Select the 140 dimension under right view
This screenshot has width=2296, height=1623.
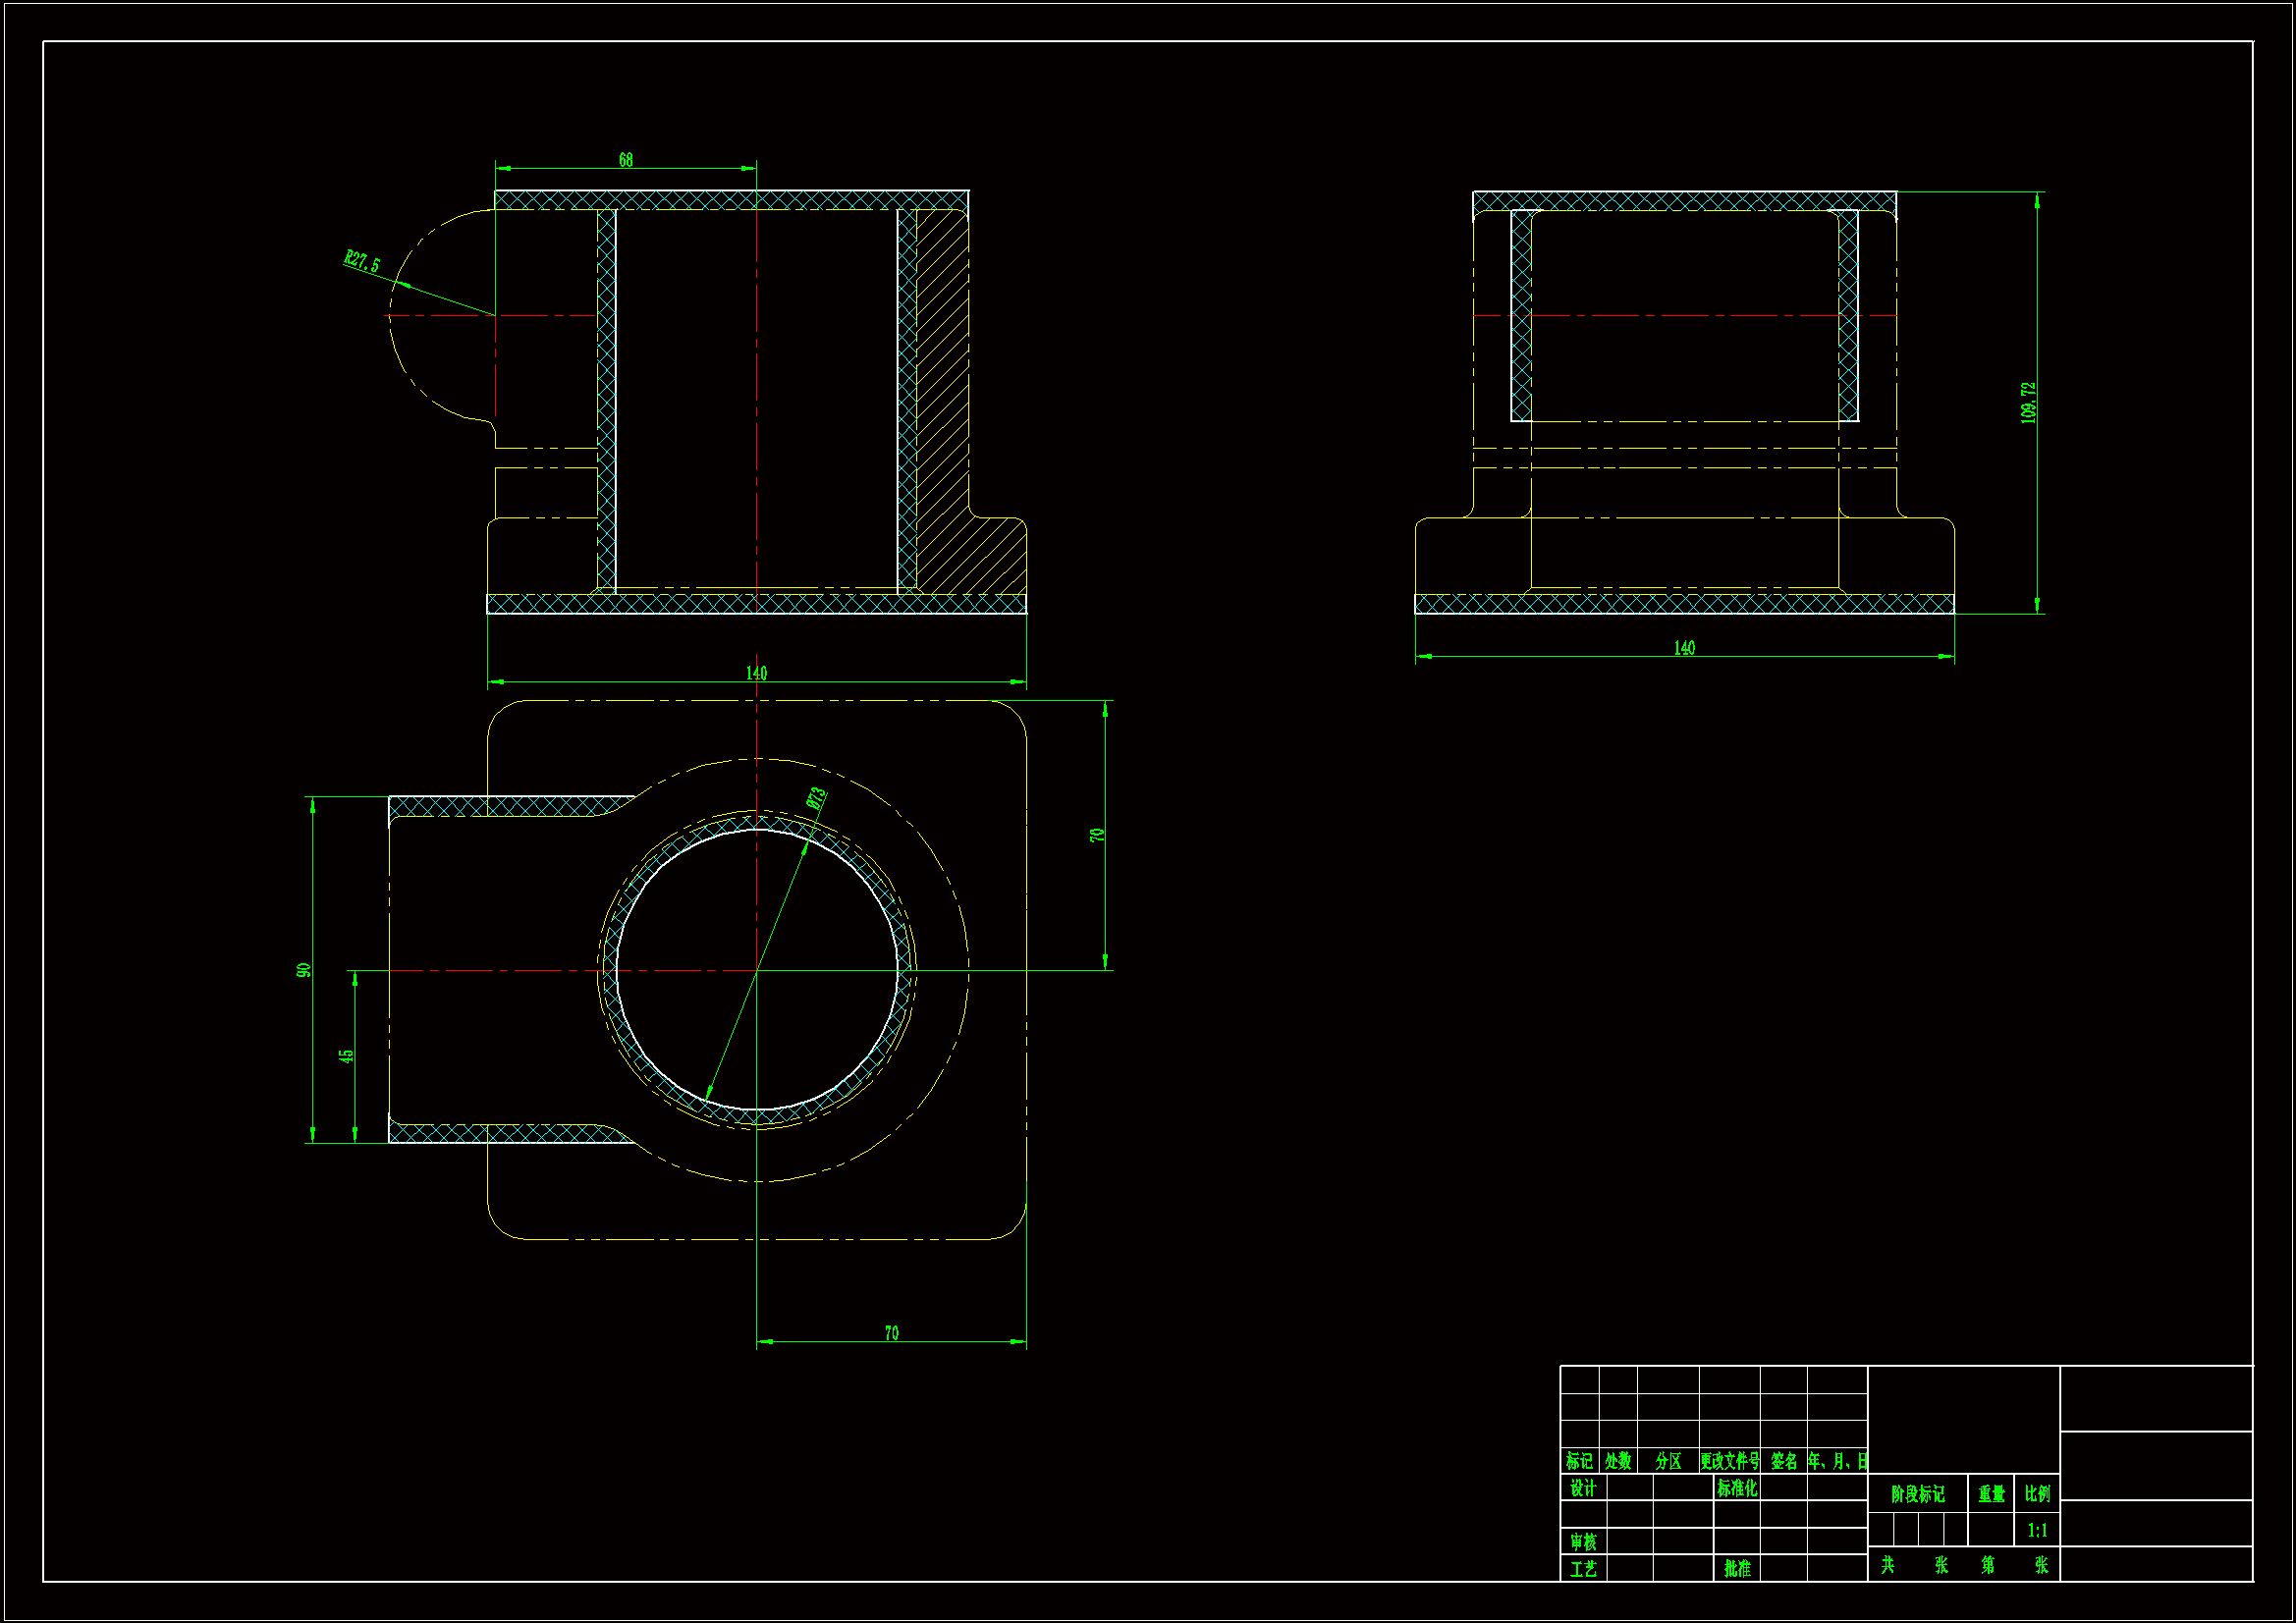tap(1684, 648)
